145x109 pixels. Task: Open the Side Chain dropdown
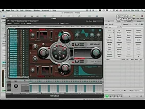[98, 21]
